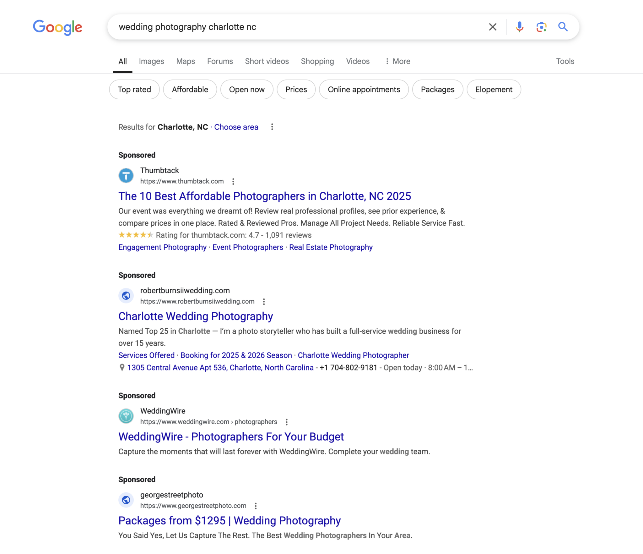
Task: Open three-dot menu next to thumbtack.com URL
Action: (x=233, y=182)
